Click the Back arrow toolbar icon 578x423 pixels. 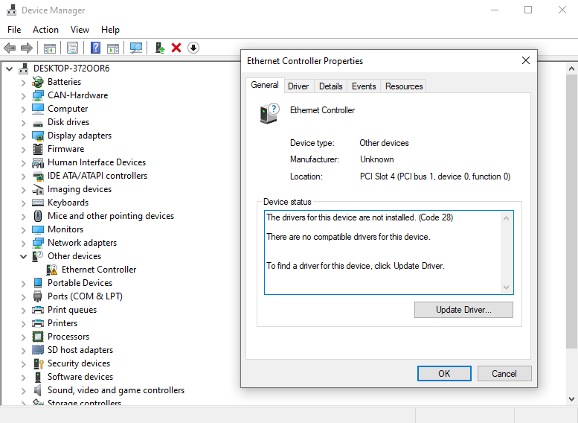tap(10, 48)
